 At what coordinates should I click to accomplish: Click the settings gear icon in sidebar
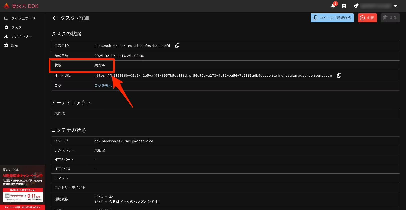[x=6, y=45]
